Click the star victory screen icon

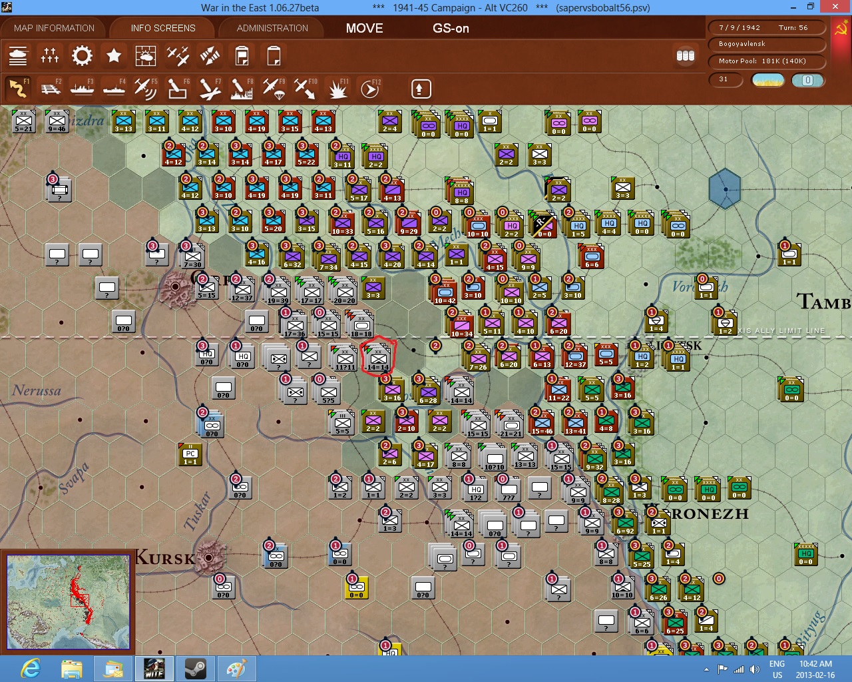[x=114, y=56]
